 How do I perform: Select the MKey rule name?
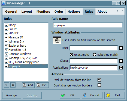pyautogui.click(x=12, y=25)
